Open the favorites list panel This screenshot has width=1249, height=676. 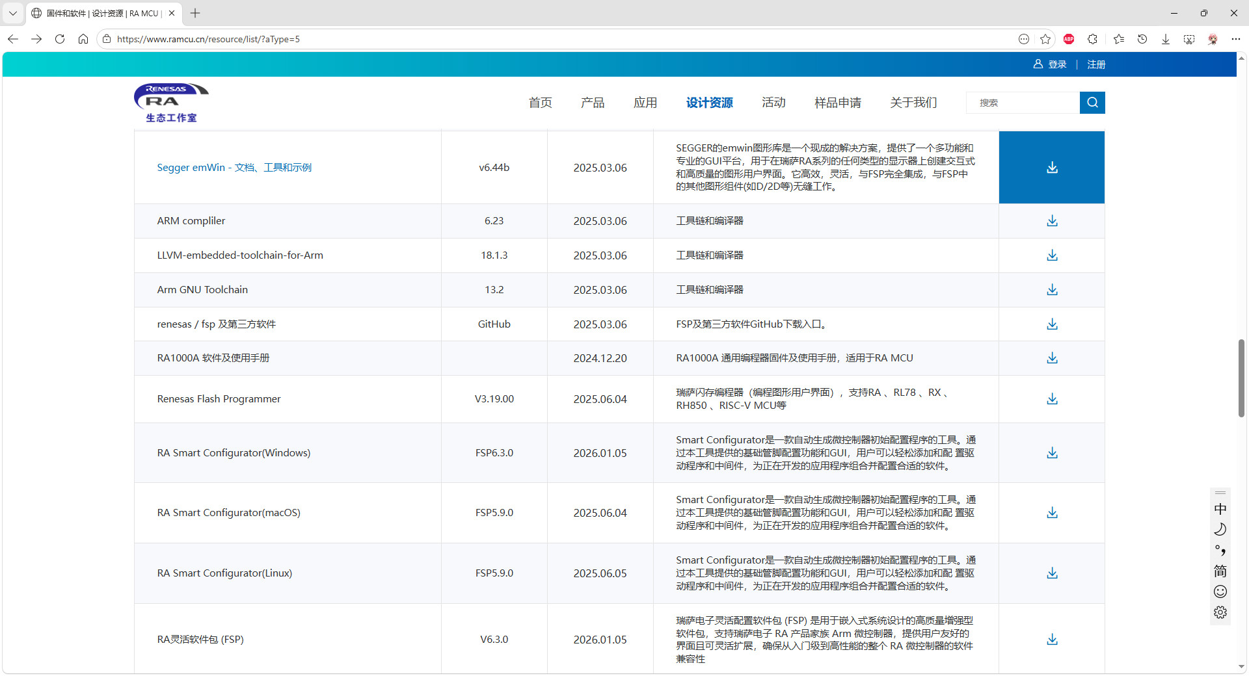pos(1119,39)
